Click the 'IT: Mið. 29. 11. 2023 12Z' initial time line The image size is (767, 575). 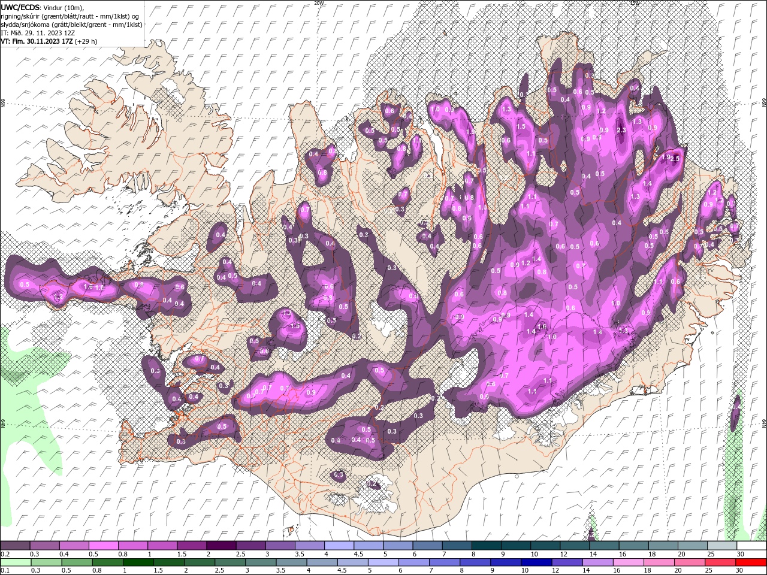coord(38,33)
